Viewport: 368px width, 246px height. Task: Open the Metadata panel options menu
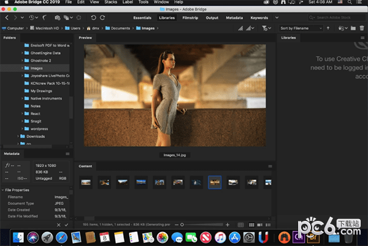(x=67, y=154)
